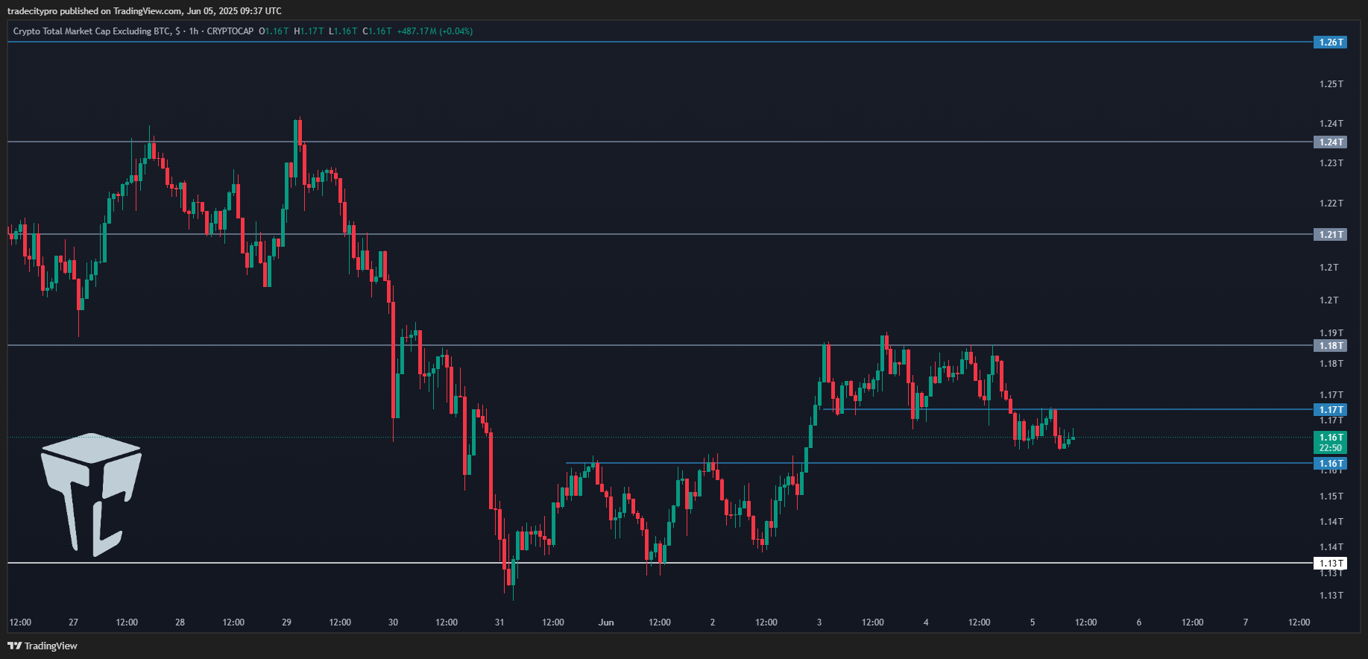Click the TradingView logo at the bottom

coord(42,646)
